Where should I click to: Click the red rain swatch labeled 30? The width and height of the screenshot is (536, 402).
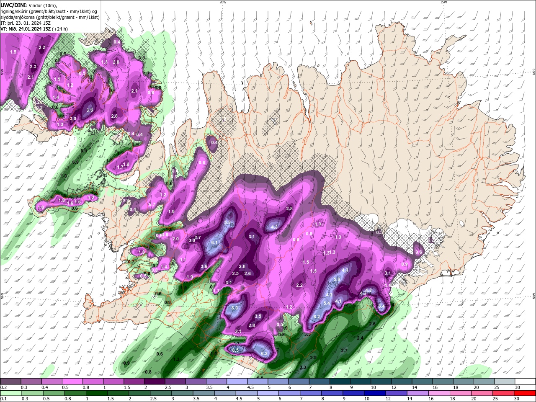[524, 393]
